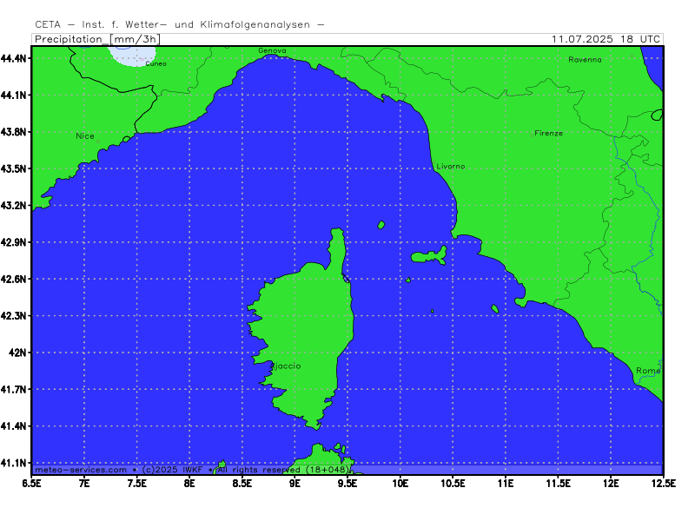Click the 12E longitude label
Screen dimensions: 695x521
click(611, 484)
